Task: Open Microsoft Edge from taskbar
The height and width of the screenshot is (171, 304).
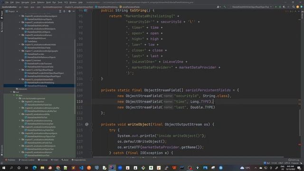Action: [x=35, y=168]
